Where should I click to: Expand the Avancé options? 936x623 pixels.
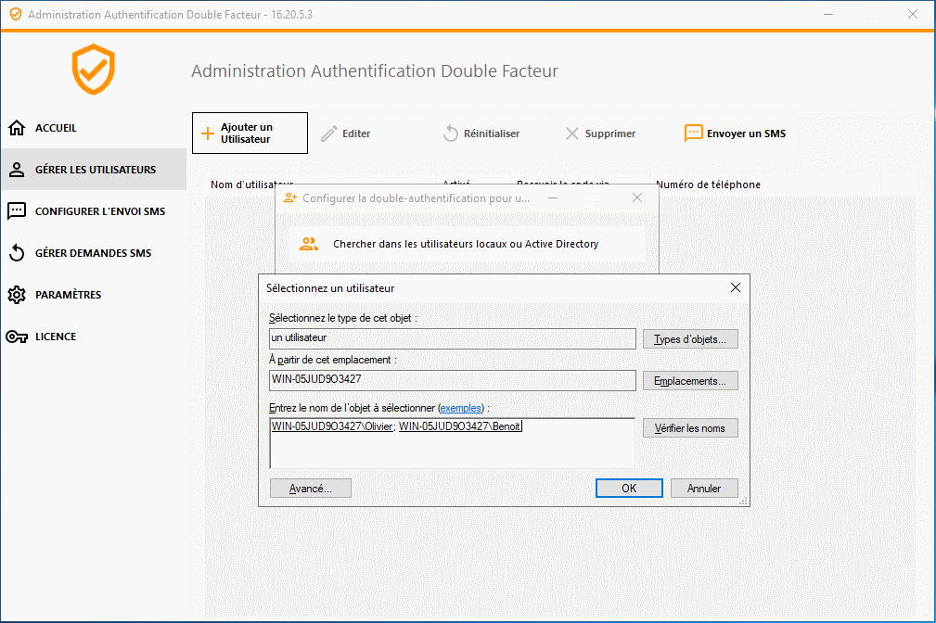tap(310, 489)
